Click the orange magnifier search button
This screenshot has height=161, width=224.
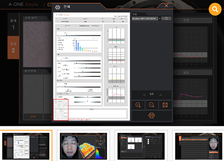(215, 9)
